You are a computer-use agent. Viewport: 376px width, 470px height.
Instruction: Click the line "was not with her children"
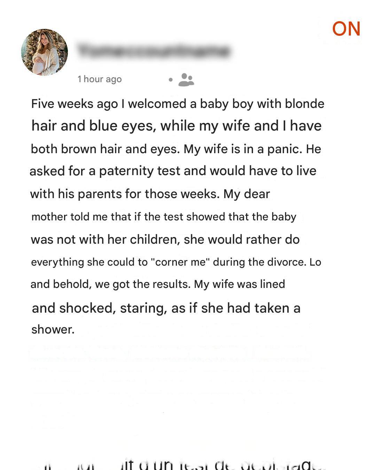pos(165,240)
